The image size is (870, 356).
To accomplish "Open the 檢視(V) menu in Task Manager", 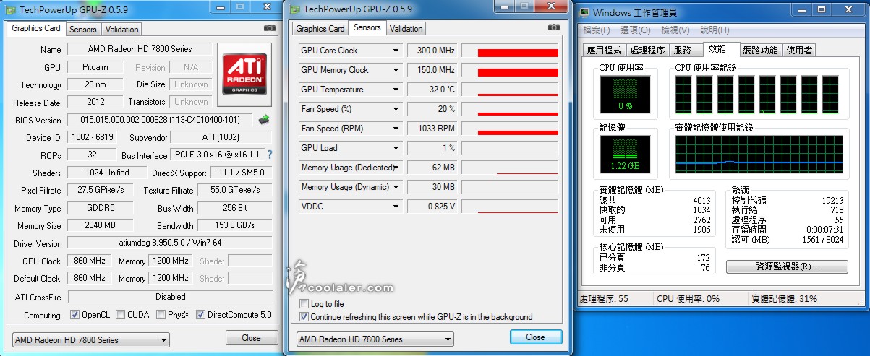I will click(x=675, y=30).
